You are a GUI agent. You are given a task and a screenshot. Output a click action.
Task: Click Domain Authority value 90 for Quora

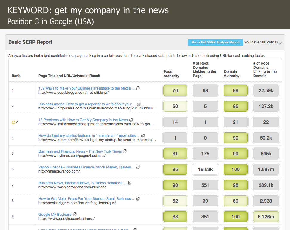click(x=235, y=138)
